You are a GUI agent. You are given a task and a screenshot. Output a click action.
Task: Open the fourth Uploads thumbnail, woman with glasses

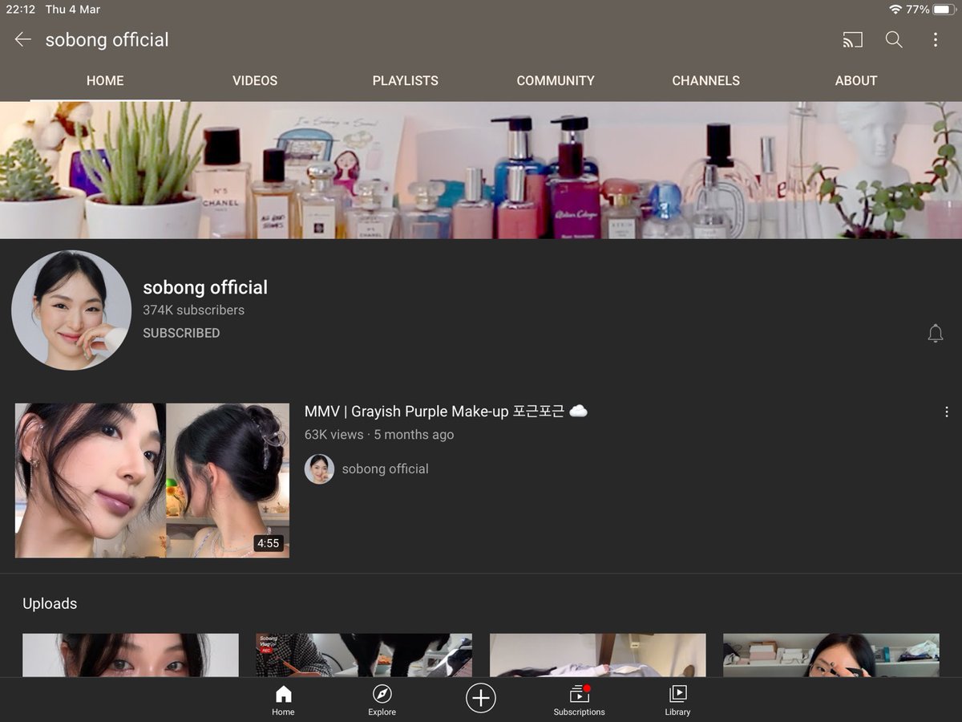coord(831,655)
